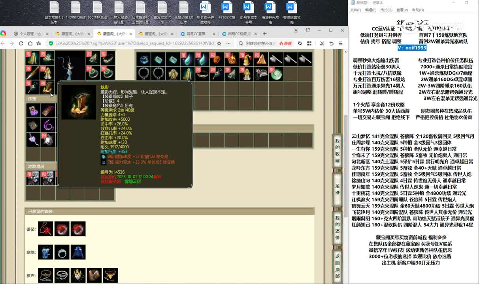
Task: Select blue armor 寒隐 set item
Action: pos(45,252)
